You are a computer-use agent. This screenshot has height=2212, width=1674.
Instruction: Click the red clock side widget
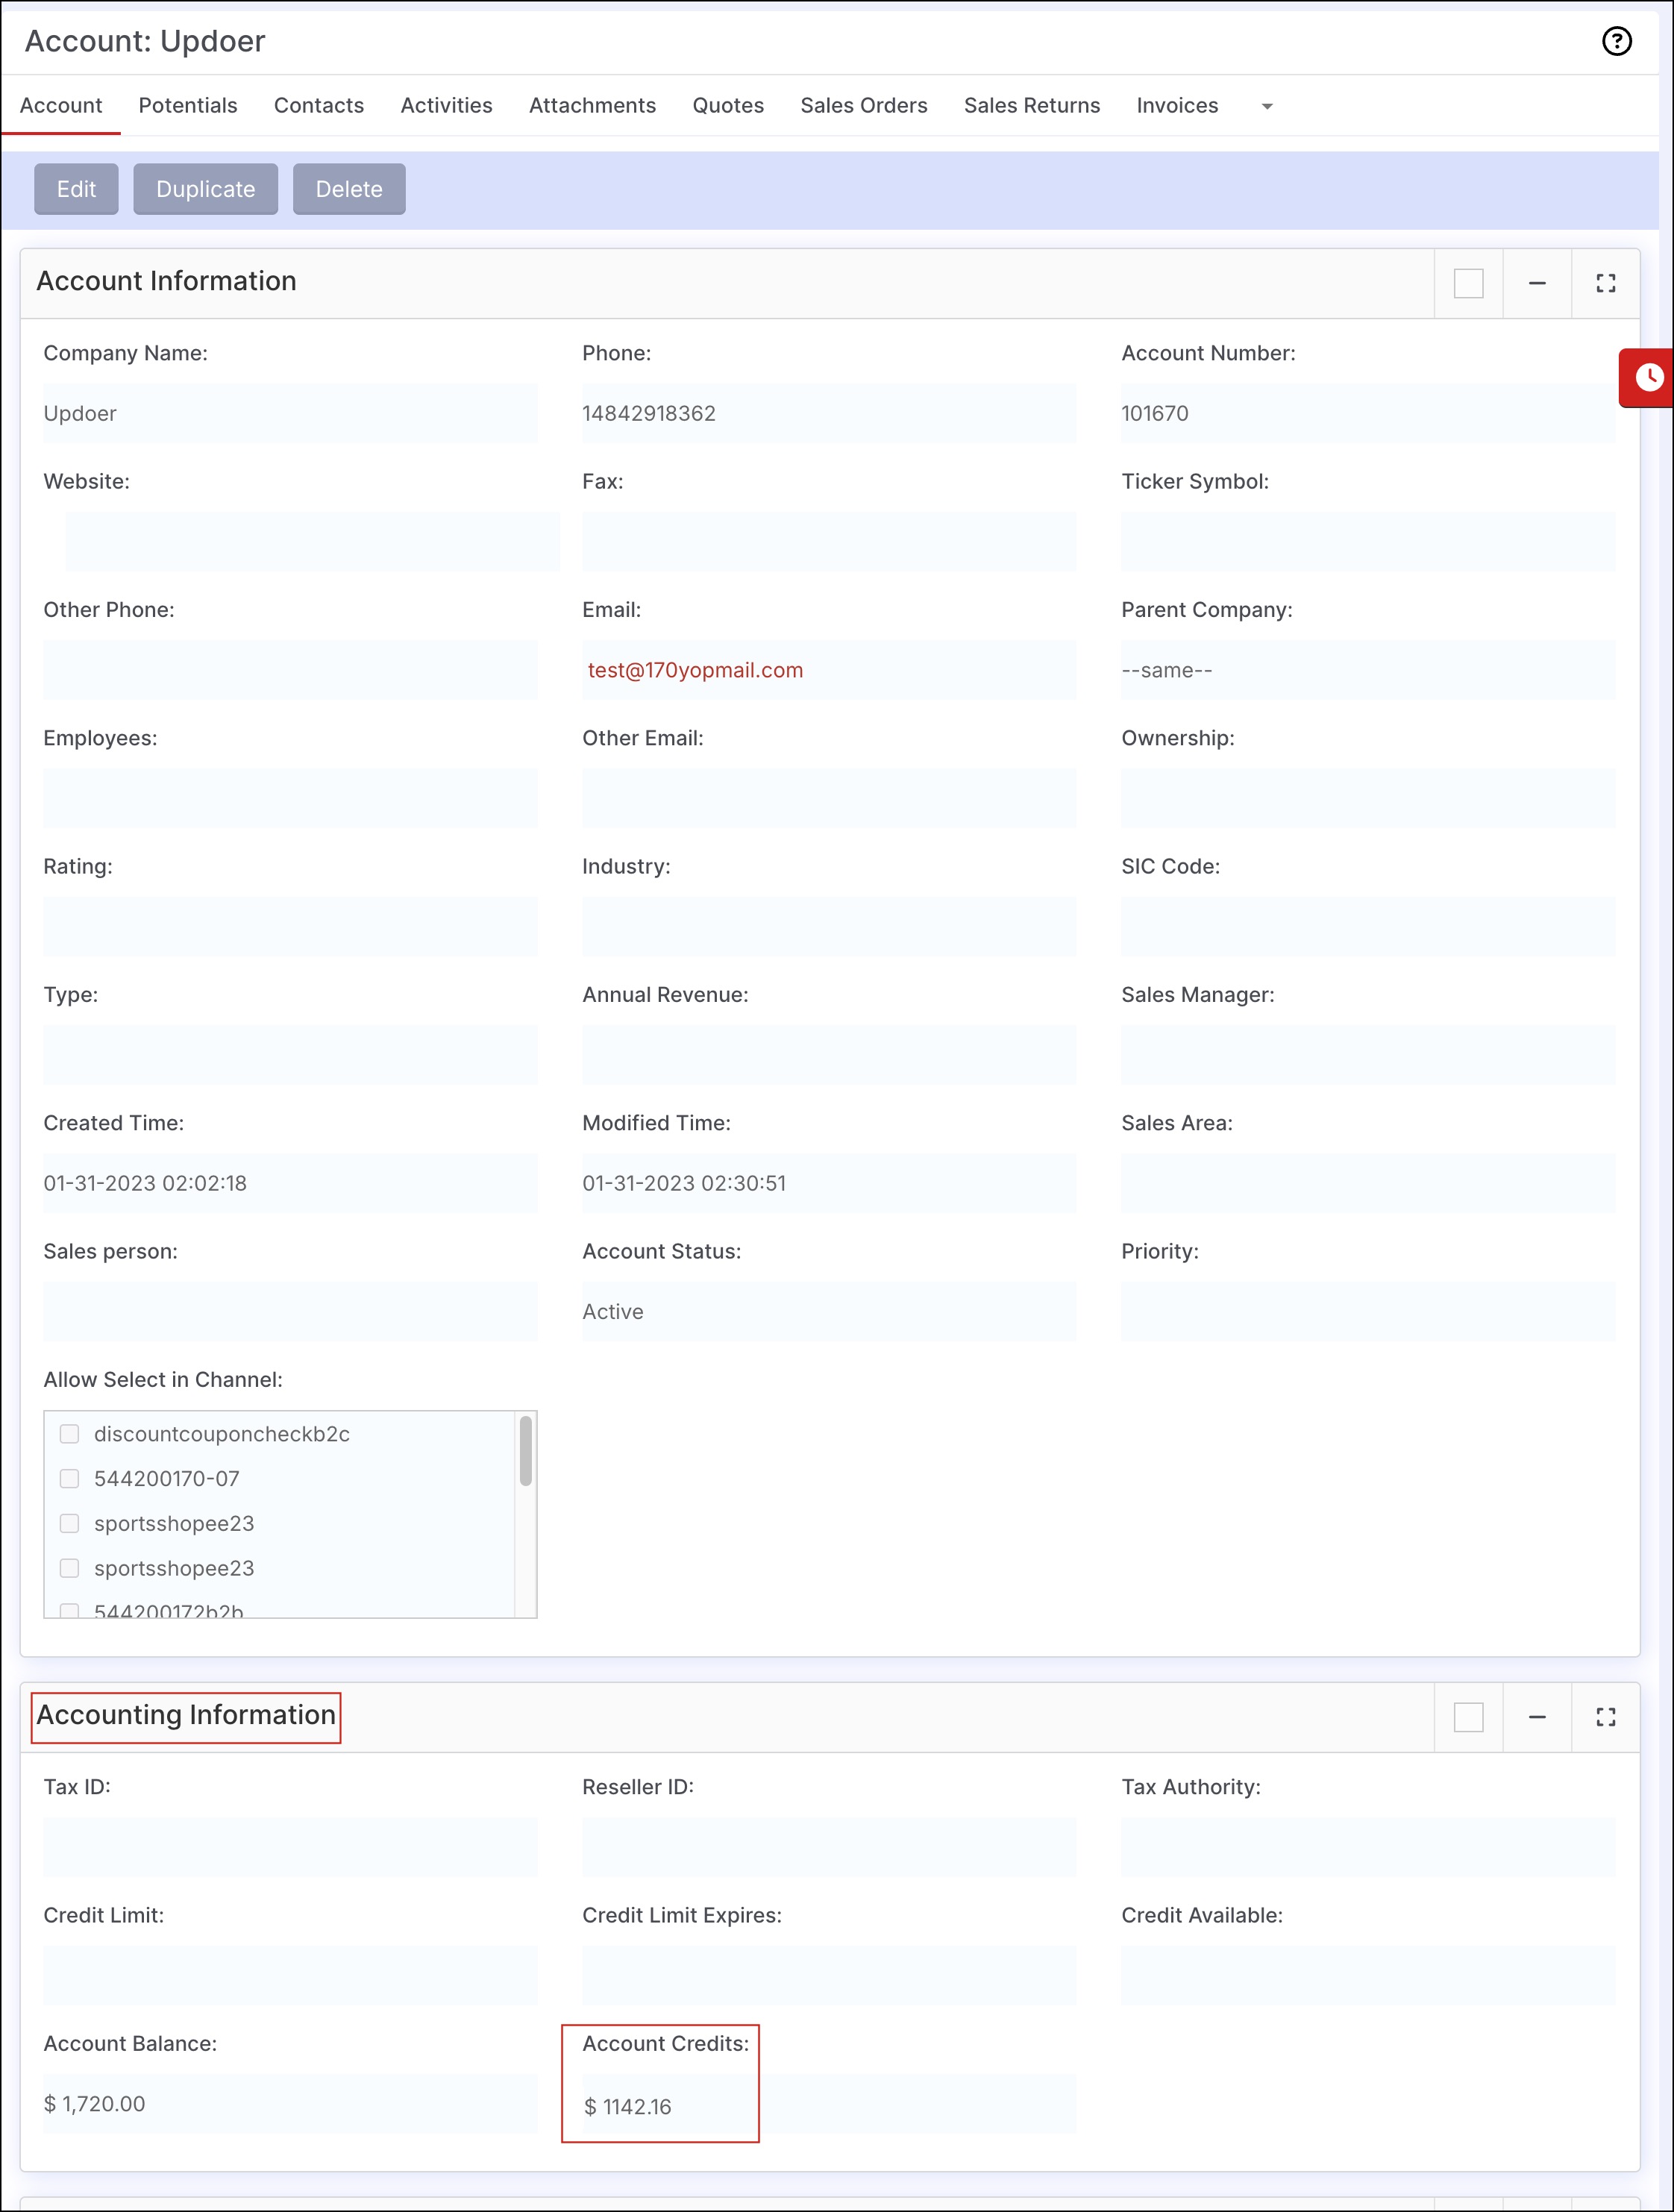pyautogui.click(x=1648, y=377)
